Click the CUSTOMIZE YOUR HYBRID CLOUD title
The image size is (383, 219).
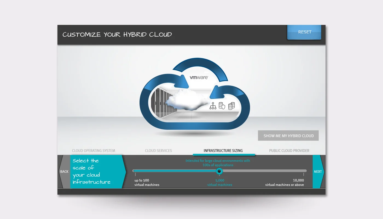click(x=117, y=35)
